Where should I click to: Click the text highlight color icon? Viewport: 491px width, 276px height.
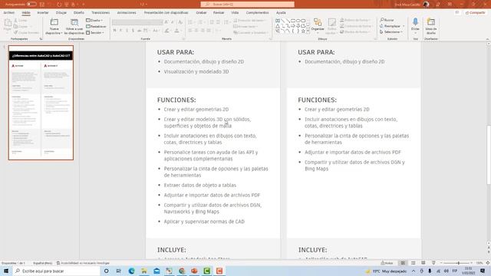pos(167,31)
